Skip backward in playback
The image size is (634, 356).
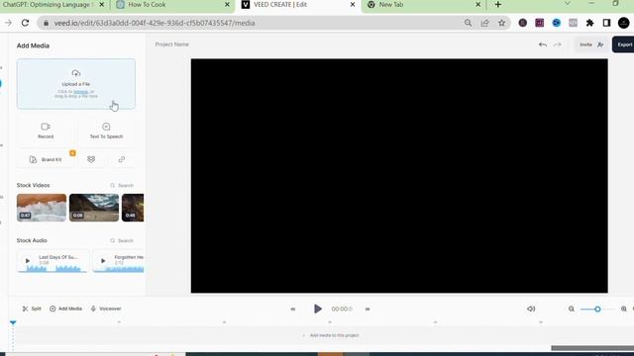(x=293, y=310)
